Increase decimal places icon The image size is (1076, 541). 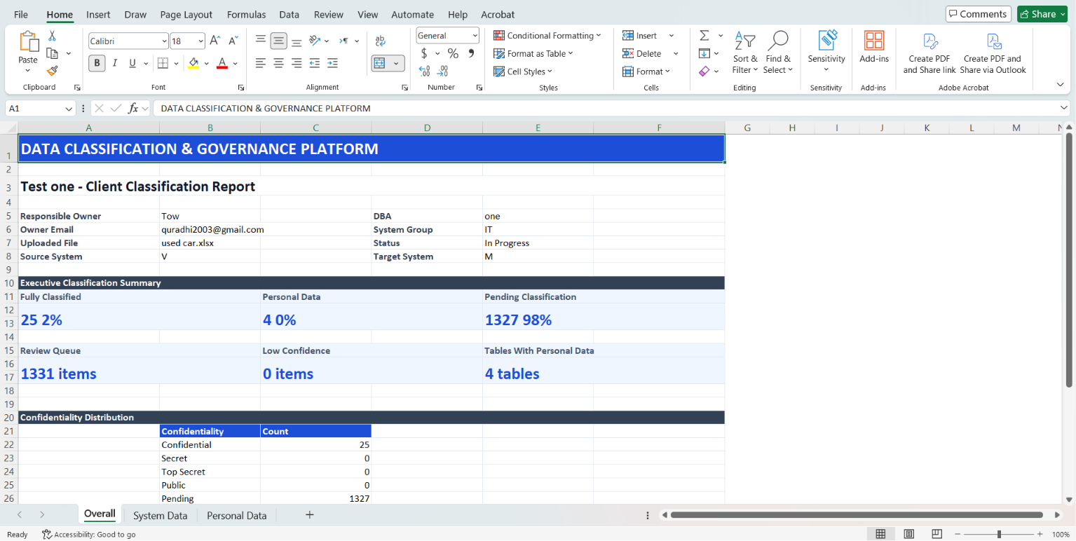pos(425,71)
